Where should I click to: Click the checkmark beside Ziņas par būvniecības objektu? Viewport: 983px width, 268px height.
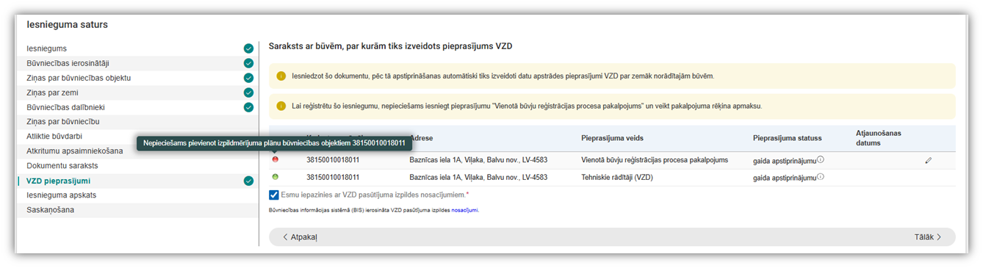pyautogui.click(x=248, y=78)
